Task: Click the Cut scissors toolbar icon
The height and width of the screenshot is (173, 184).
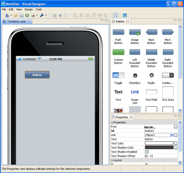Action: (60, 15)
